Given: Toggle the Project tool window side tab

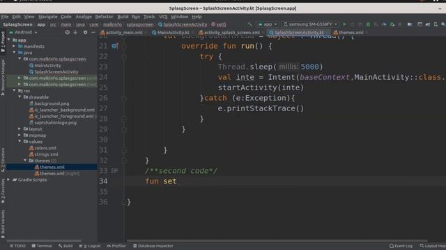Looking at the screenshot, I should (x=3, y=42).
